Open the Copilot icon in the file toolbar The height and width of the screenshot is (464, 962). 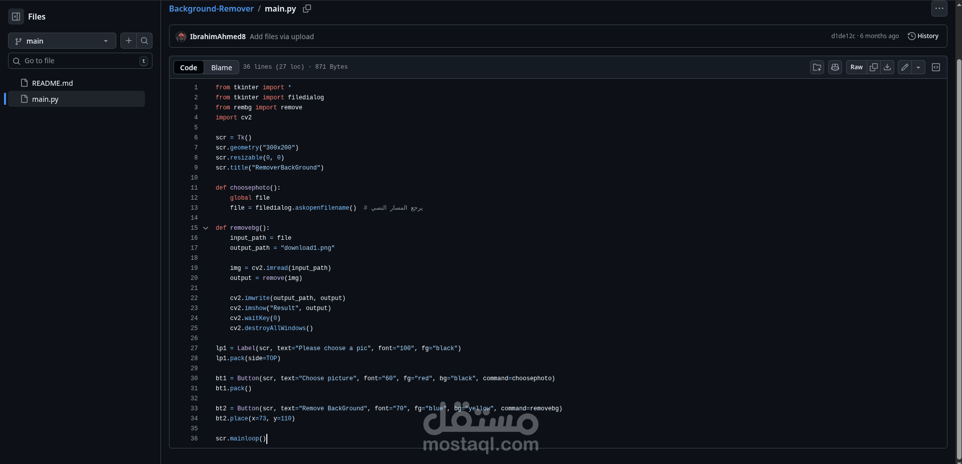click(835, 67)
